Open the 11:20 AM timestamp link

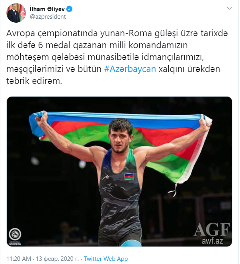point(19,258)
